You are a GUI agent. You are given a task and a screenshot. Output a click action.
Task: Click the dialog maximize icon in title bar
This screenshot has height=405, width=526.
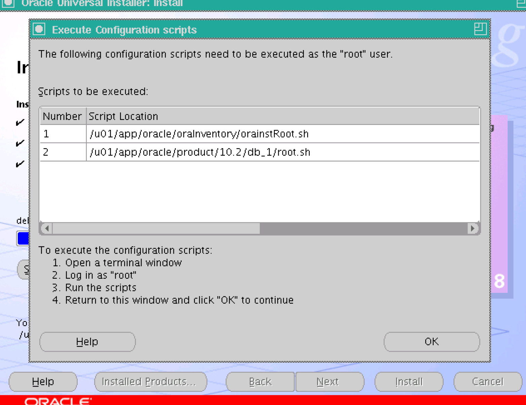[480, 29]
